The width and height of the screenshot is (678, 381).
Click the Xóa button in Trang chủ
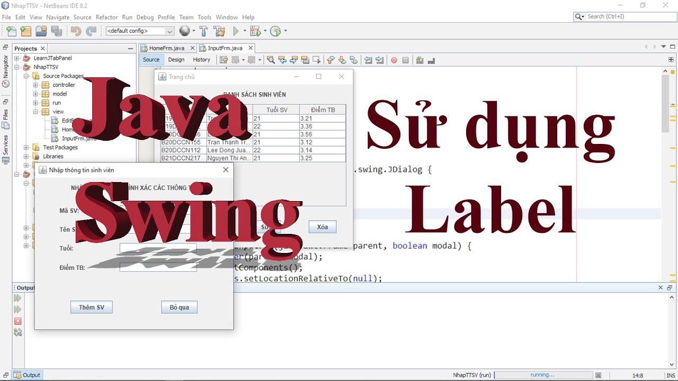(323, 227)
